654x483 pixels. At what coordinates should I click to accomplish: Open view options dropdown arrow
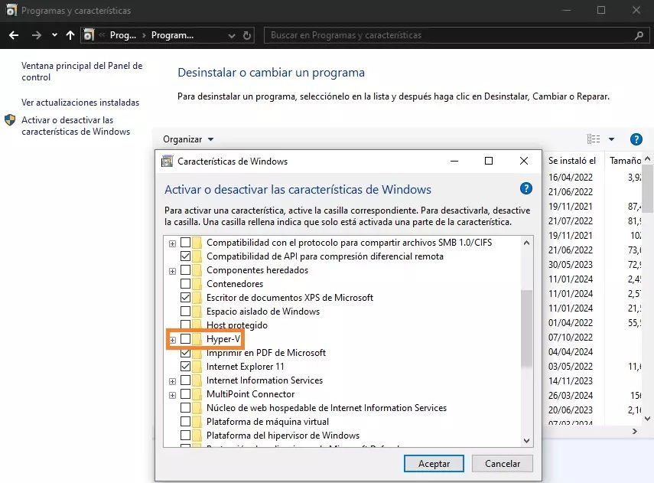click(611, 139)
